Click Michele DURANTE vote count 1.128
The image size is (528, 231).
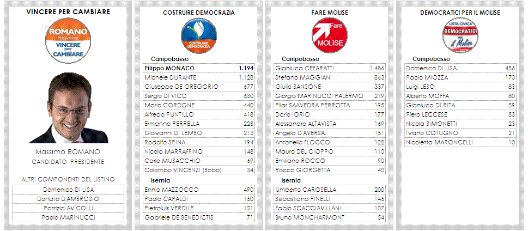(246, 77)
